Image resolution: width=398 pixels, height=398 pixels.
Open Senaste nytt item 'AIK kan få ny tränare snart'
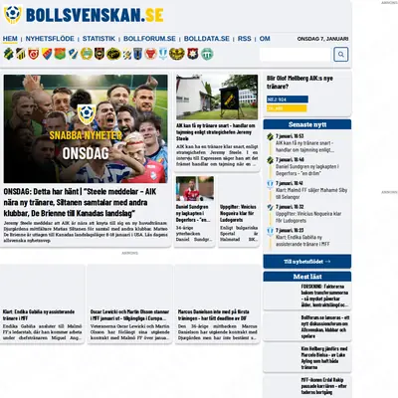click(x=304, y=146)
